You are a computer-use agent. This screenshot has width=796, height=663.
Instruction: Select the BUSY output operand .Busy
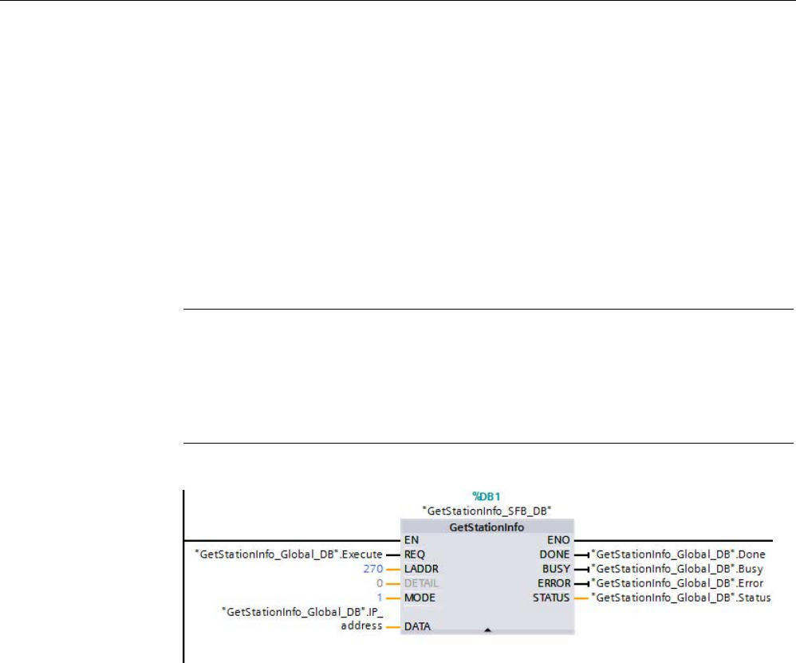678,569
